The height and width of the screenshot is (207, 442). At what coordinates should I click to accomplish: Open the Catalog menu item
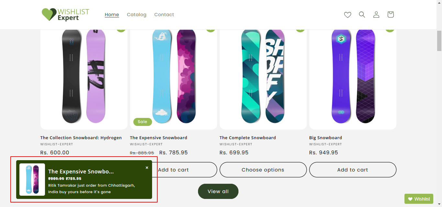(x=137, y=15)
